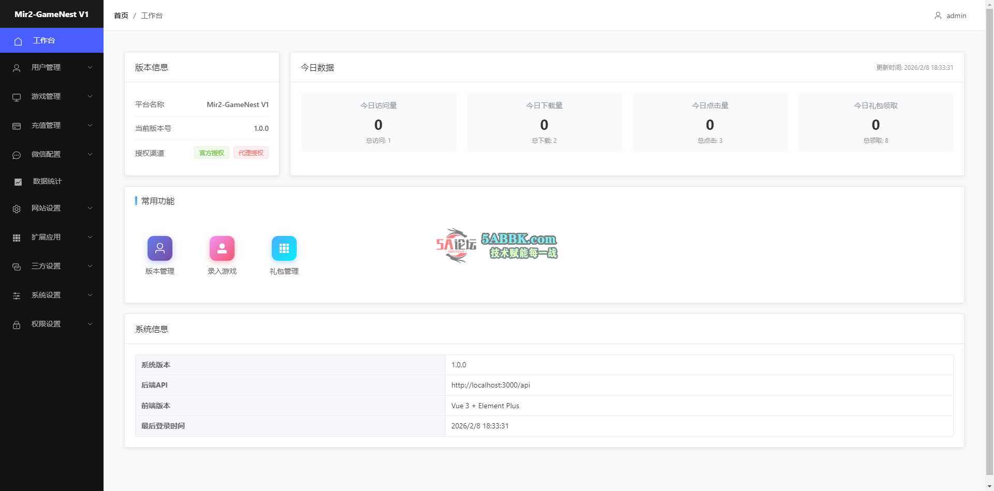Click the gear icon for 网站设置

[x=17, y=209]
